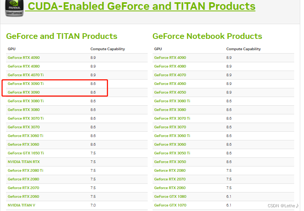Click 8.6 value in RTX 3090 Ti row
The image size is (304, 211).
(93, 84)
